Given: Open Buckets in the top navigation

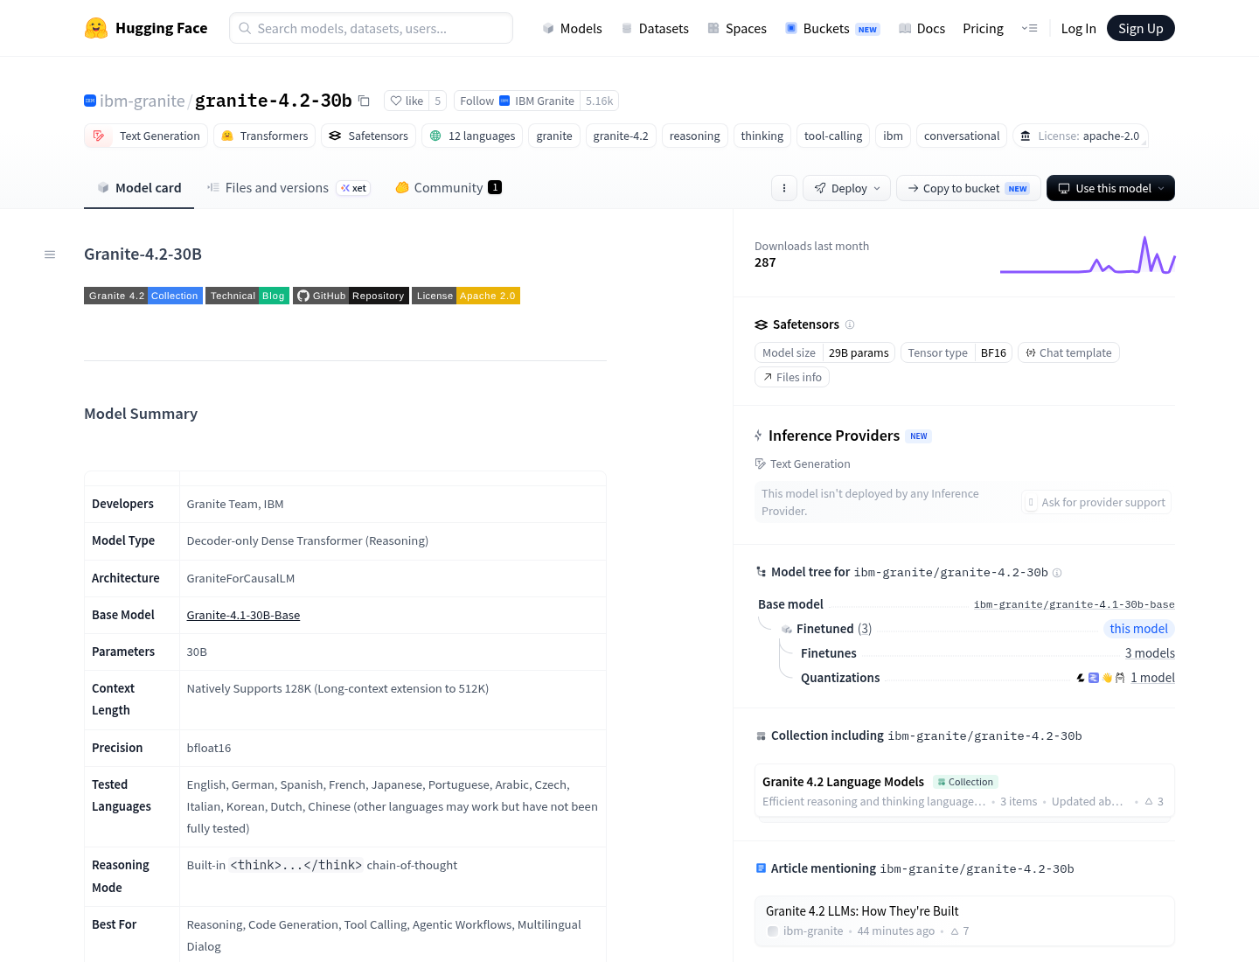Looking at the screenshot, I should coord(832,28).
